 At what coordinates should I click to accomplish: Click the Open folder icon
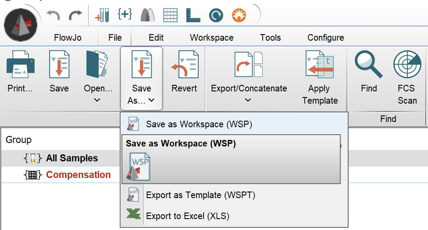click(x=97, y=65)
